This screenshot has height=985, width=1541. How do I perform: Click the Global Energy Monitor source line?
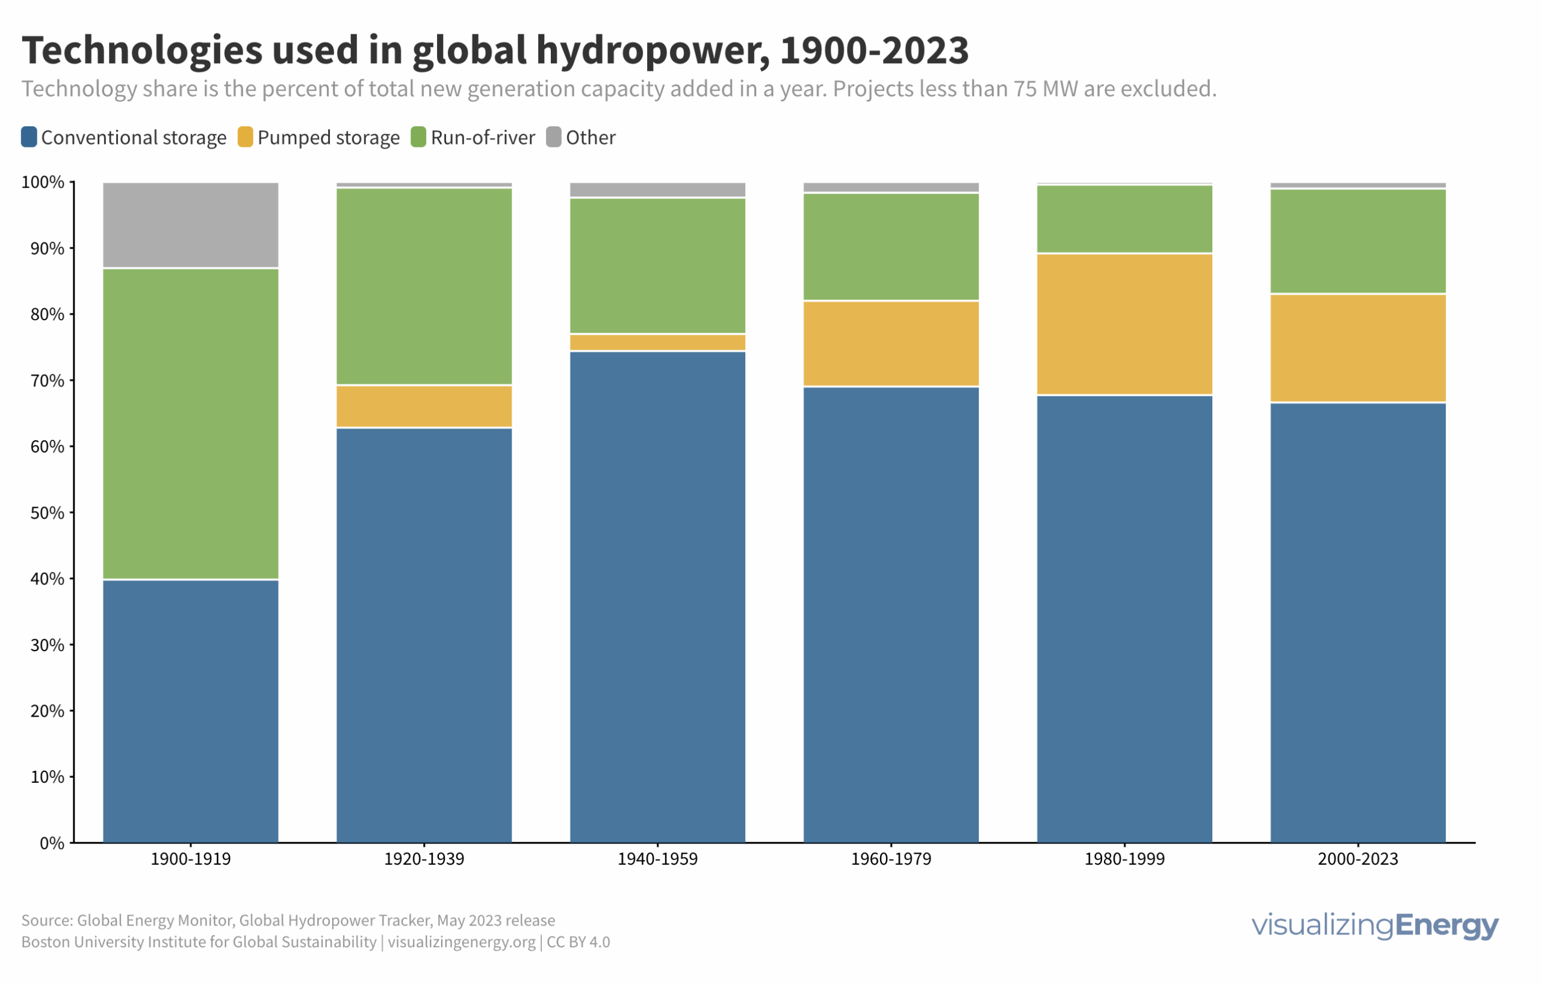click(x=288, y=921)
